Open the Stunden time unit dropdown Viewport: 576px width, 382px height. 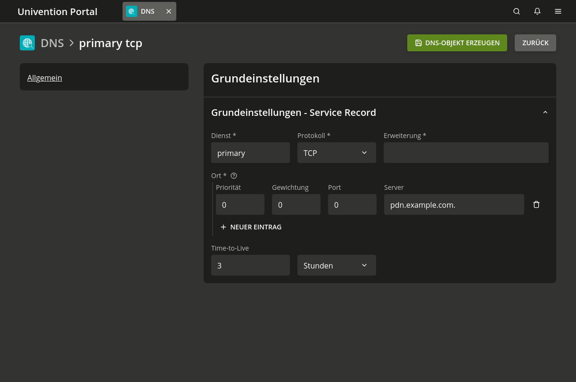(x=337, y=265)
